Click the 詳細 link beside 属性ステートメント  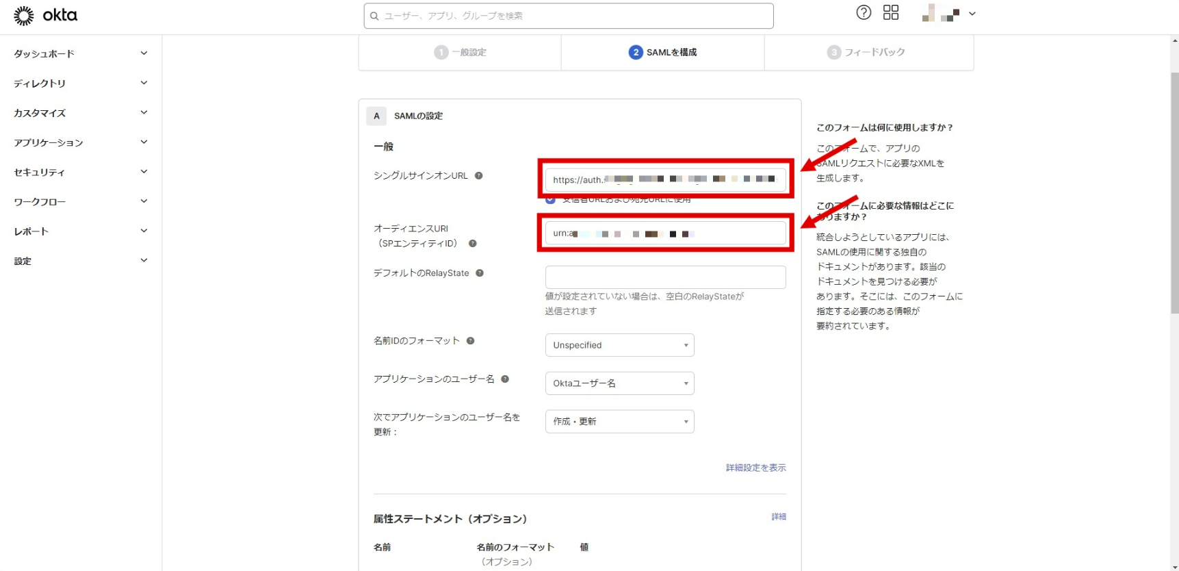[779, 517]
